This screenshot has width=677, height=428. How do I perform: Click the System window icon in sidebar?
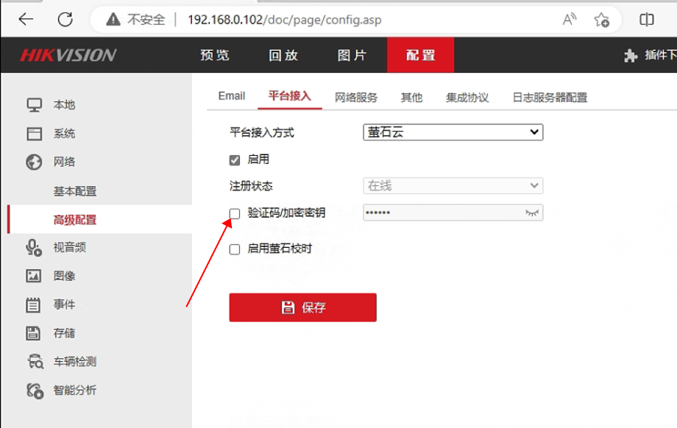(34, 134)
